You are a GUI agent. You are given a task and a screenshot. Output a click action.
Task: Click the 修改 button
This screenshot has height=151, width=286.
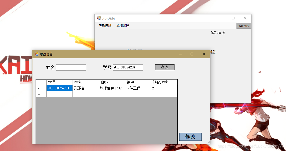click(190, 137)
